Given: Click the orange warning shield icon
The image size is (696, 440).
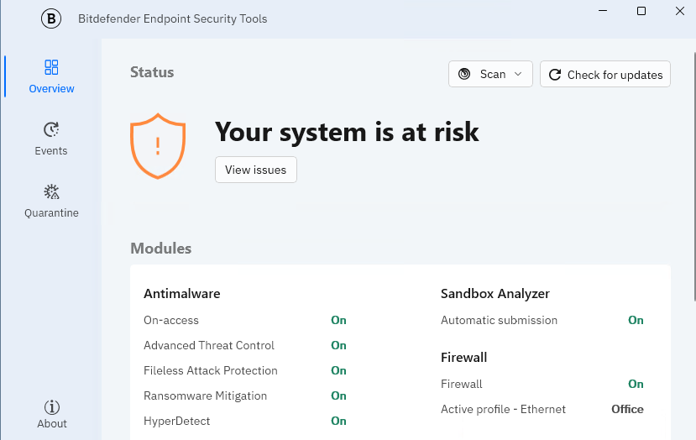Looking at the screenshot, I should coord(157,147).
